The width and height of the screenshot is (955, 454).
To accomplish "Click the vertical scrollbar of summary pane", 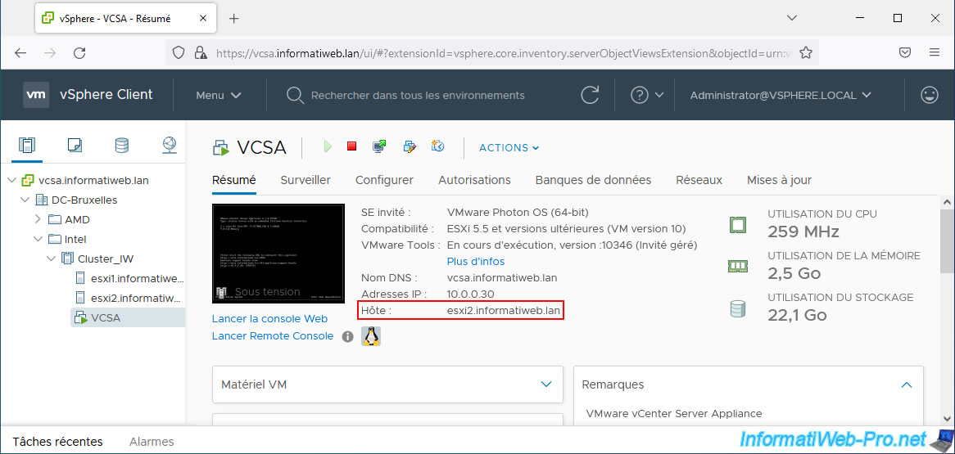I will click(948, 240).
